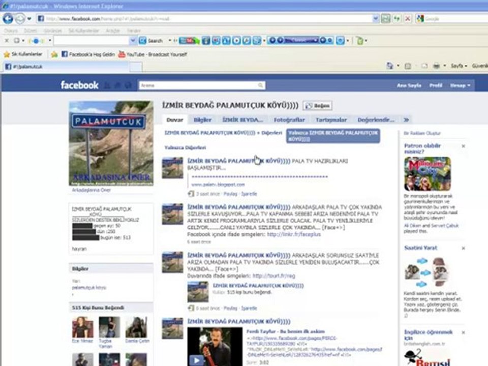This screenshot has width=488, height=366.
Task: Open Profil in Facebook header
Action: pyautogui.click(x=436, y=85)
